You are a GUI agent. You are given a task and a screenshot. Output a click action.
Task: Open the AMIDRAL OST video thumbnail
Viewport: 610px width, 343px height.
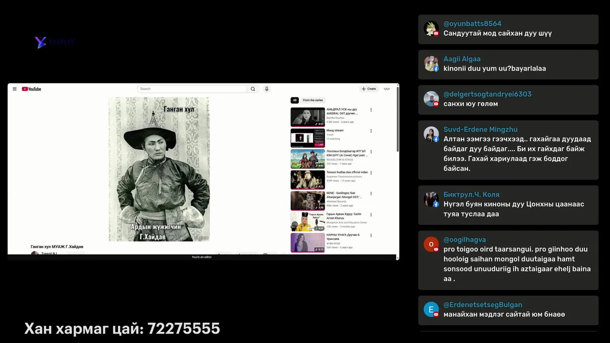(308, 117)
